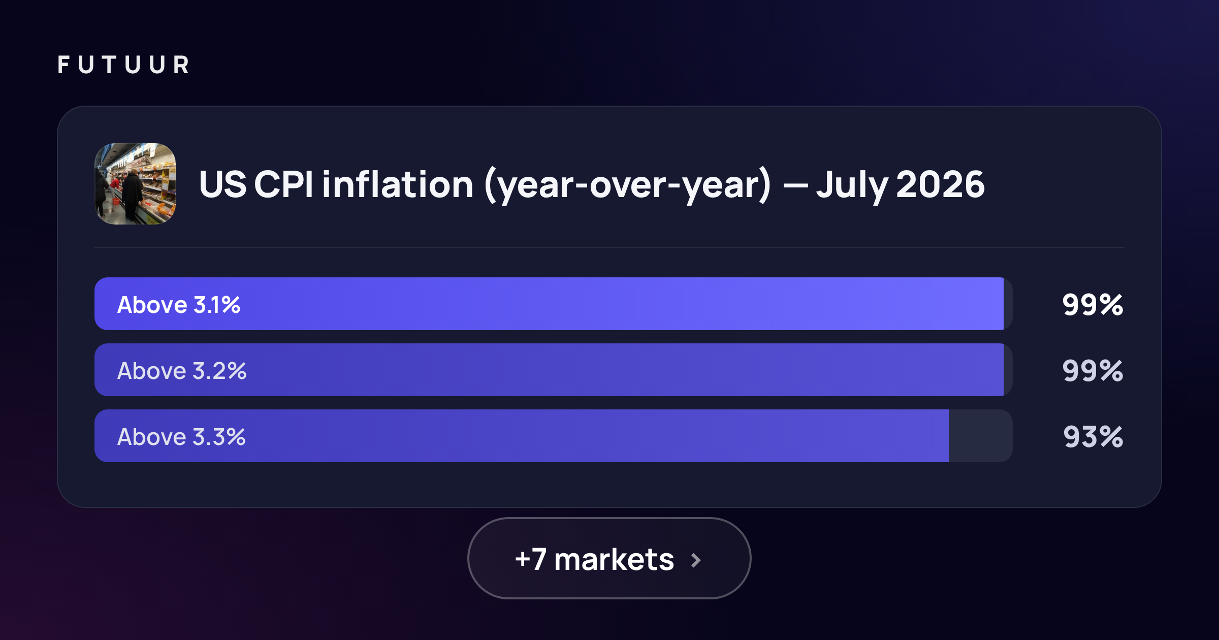Click the "Above 3.3%" label text

(x=181, y=437)
